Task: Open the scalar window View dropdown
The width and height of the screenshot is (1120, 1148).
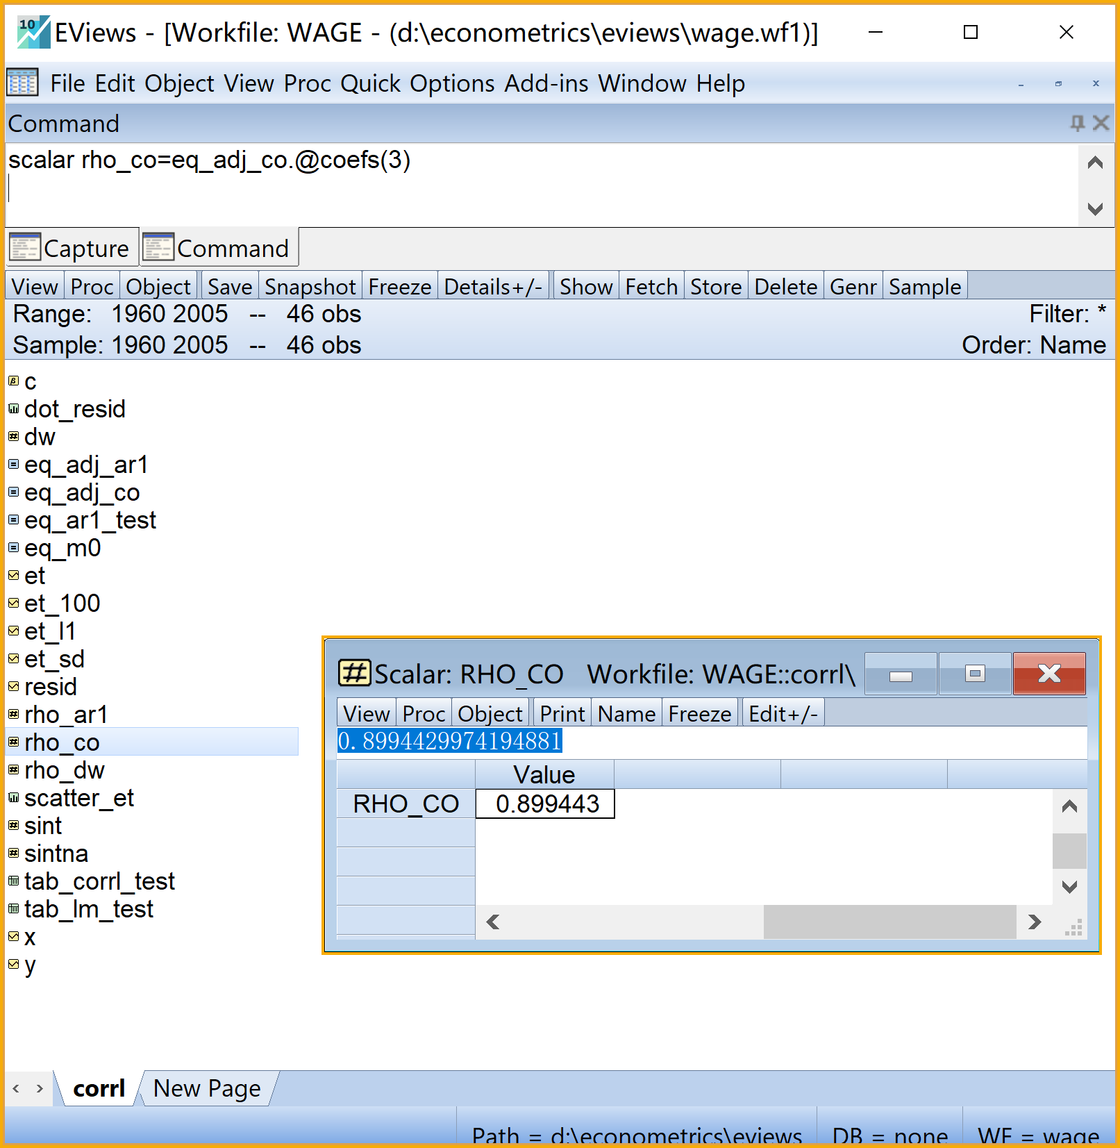Action: (x=366, y=714)
